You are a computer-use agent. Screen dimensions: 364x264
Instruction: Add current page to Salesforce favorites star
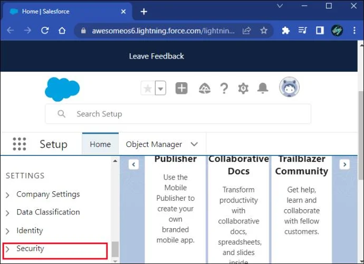point(148,89)
